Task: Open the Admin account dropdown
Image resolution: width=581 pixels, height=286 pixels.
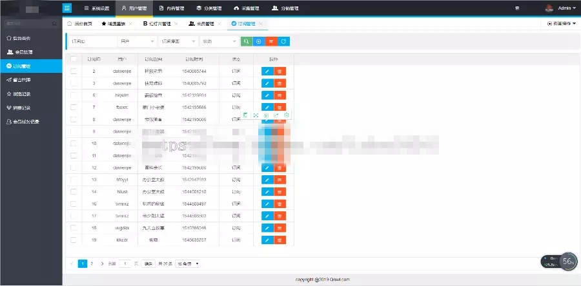Action: click(568, 8)
